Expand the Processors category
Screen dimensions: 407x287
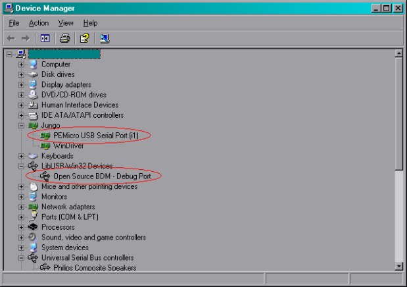pos(21,227)
